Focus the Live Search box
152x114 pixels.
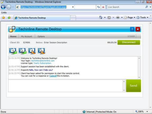point(126,7)
